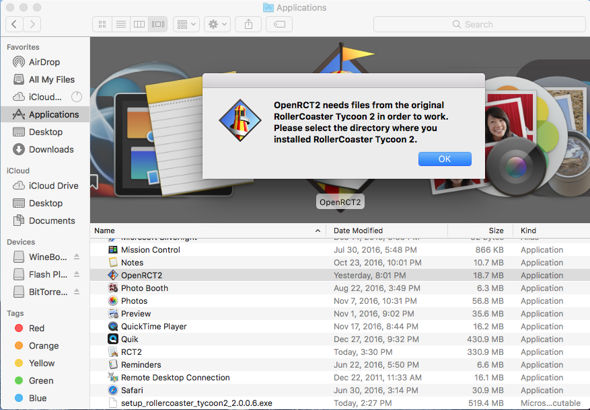Select the OpenRCT2 app icon in list
590x410 pixels.
[x=113, y=276]
